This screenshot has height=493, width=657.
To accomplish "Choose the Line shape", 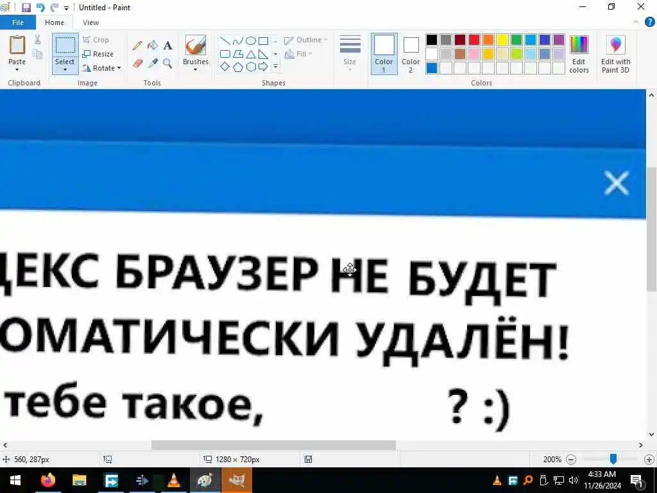I will [225, 40].
